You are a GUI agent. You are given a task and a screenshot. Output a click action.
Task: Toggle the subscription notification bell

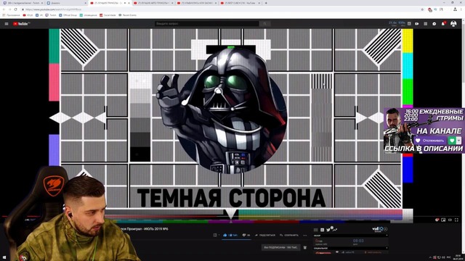coord(305,247)
